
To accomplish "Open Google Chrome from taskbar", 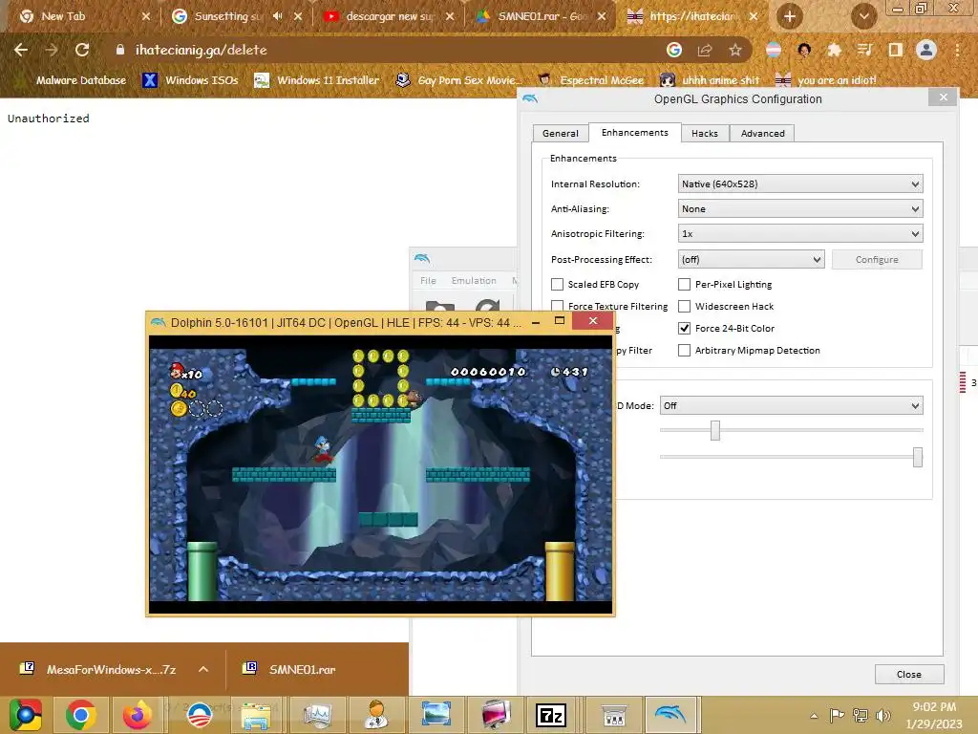I will click(x=80, y=715).
